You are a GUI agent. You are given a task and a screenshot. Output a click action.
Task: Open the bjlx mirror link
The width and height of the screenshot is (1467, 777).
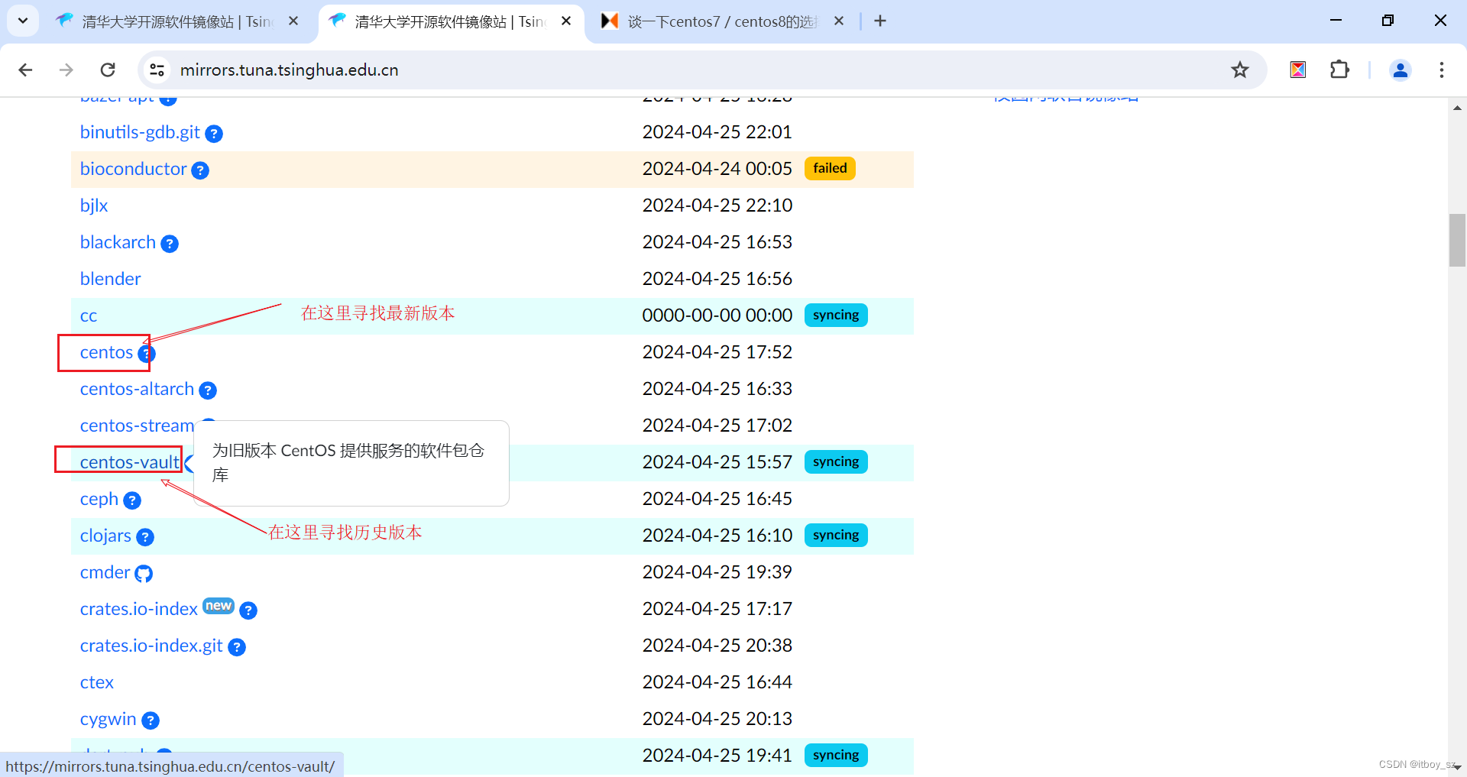[94, 206]
